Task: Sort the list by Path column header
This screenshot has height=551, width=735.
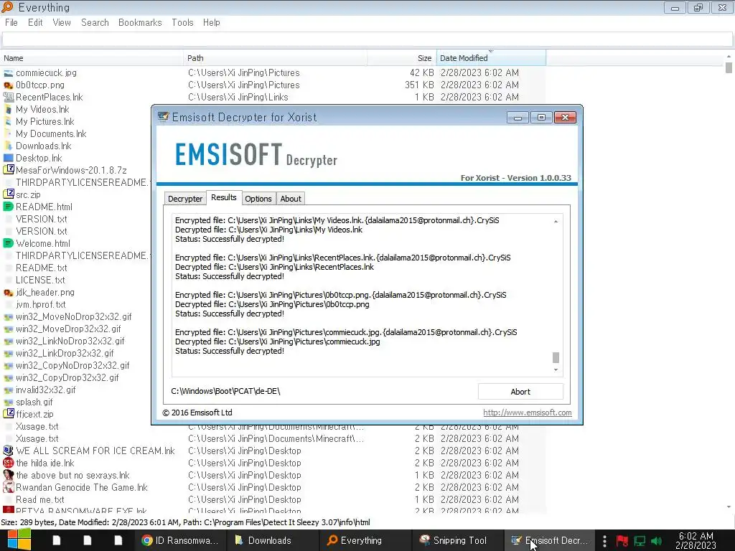Action: pyautogui.click(x=276, y=58)
